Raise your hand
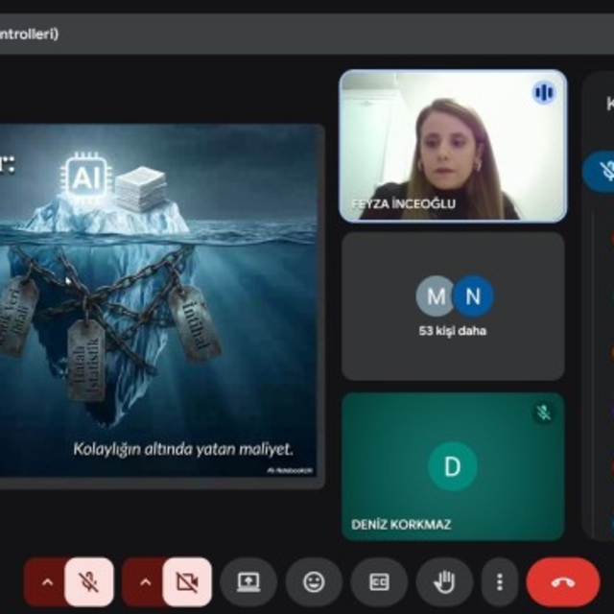The image size is (614, 614). click(444, 581)
